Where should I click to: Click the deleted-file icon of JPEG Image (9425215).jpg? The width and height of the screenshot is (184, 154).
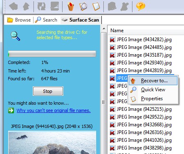click(112, 109)
